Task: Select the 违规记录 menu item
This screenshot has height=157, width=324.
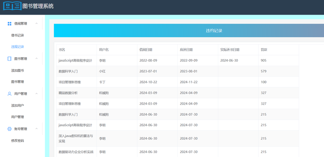Action: click(x=17, y=47)
